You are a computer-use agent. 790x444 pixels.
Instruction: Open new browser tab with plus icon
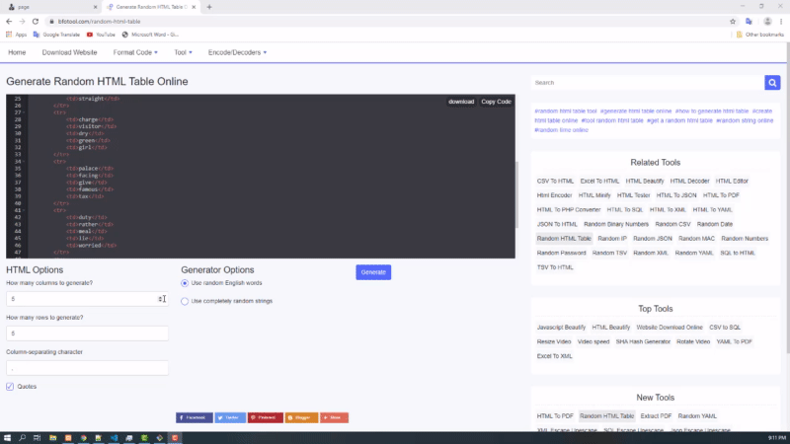(209, 7)
